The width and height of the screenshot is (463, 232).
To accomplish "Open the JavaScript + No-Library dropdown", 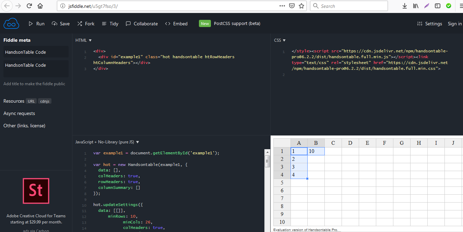I will [107, 142].
